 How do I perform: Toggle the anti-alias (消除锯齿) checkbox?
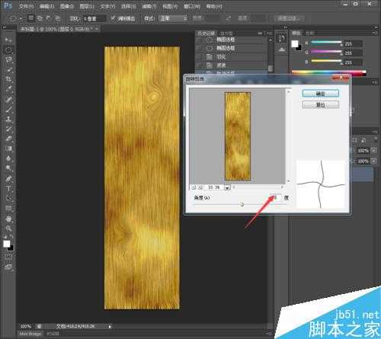(113, 18)
